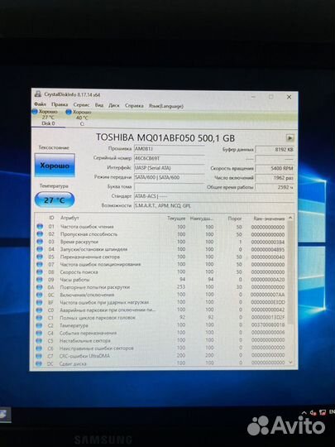The width and height of the screenshot is (335, 447).
Task: Close the CrystalDiskInfo window
Action: pyautogui.click(x=289, y=97)
